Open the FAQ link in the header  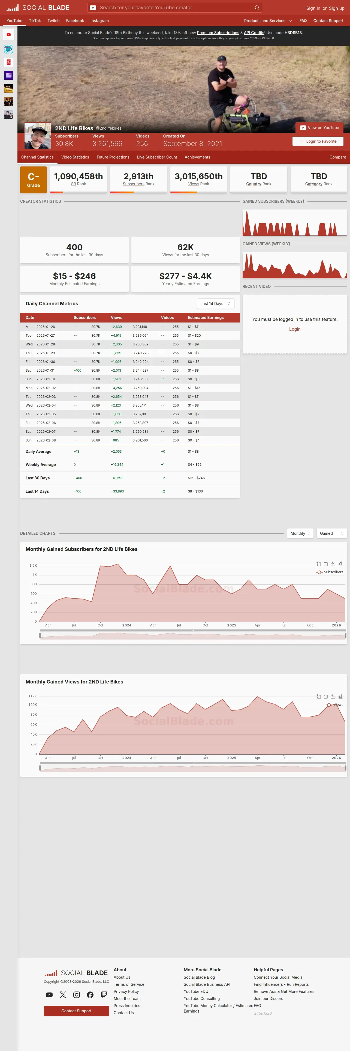click(x=303, y=21)
